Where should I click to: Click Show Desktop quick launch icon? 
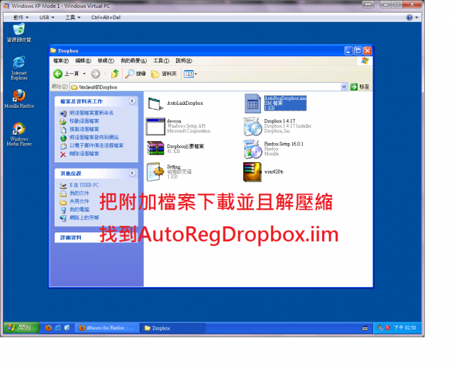67,327
